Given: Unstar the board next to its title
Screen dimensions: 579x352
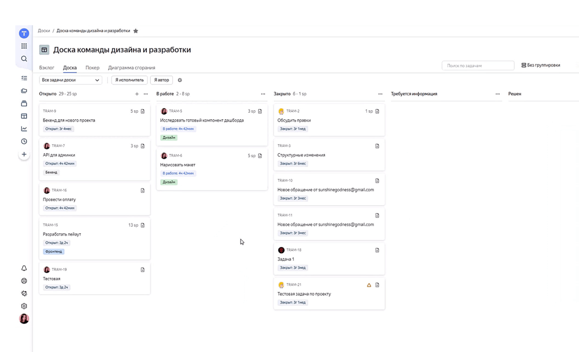Looking at the screenshot, I should 135,31.
